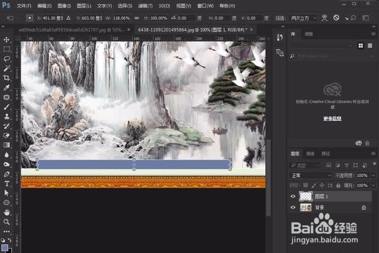Open the layer filter type dropdown
Screen dimensions: 379x253
[305, 165]
